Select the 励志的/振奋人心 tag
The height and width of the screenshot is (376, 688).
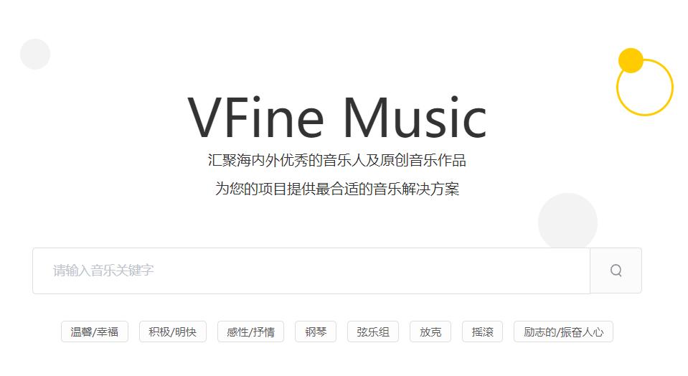click(x=563, y=332)
